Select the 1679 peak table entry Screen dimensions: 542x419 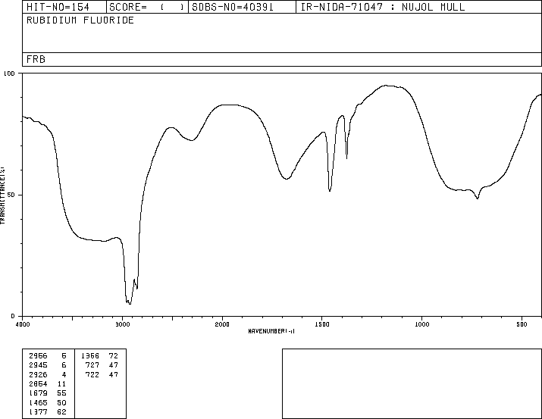pos(48,393)
